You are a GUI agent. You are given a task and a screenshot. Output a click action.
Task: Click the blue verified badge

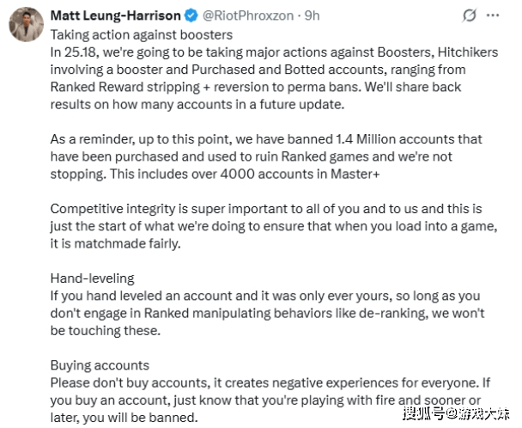coord(191,15)
